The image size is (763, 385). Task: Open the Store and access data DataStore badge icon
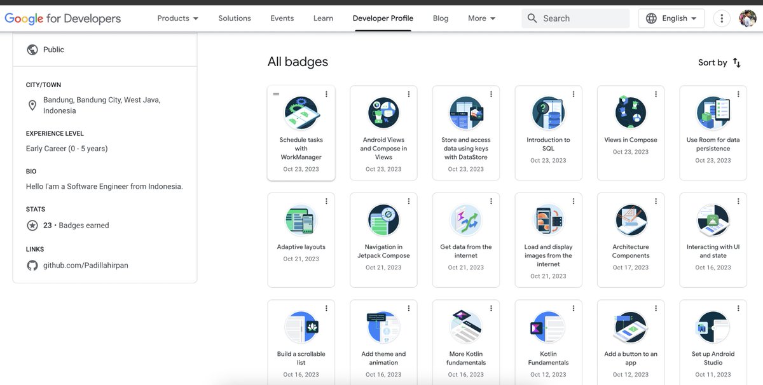tap(466, 113)
